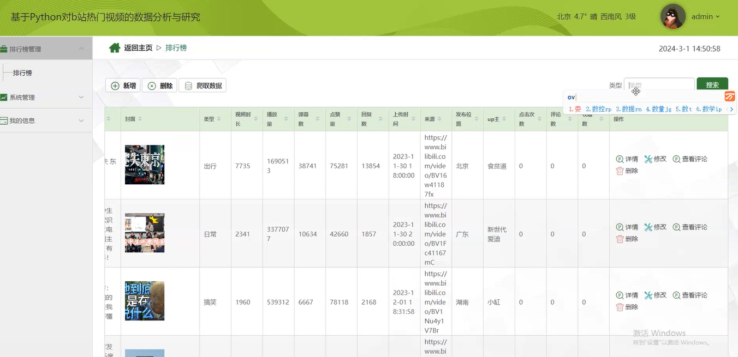Viewport: 738px width, 357px height.
Task: Sort by 发布位置 using its sort arrows
Action: pyautogui.click(x=477, y=119)
